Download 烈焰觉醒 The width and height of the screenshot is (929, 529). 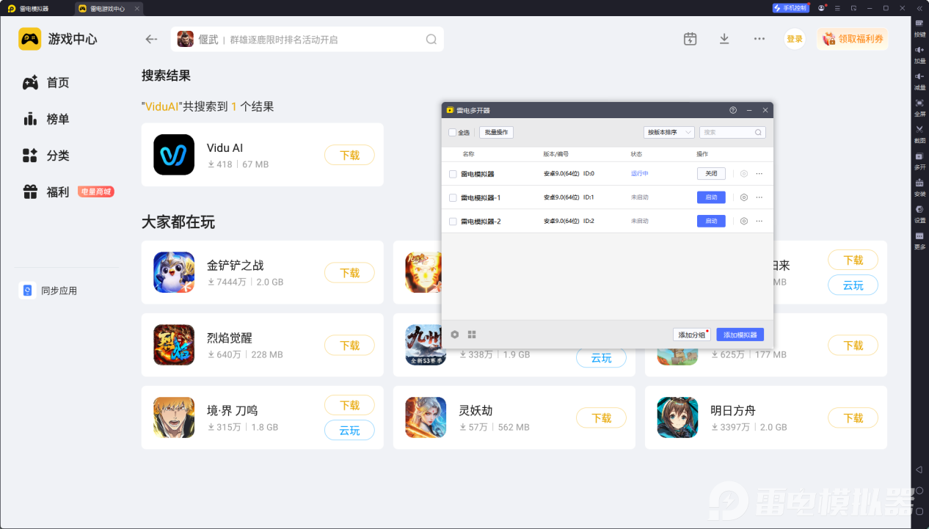pos(349,345)
